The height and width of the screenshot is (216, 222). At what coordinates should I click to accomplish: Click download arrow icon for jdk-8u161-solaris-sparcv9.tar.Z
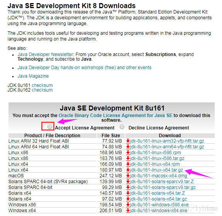pos(128,182)
